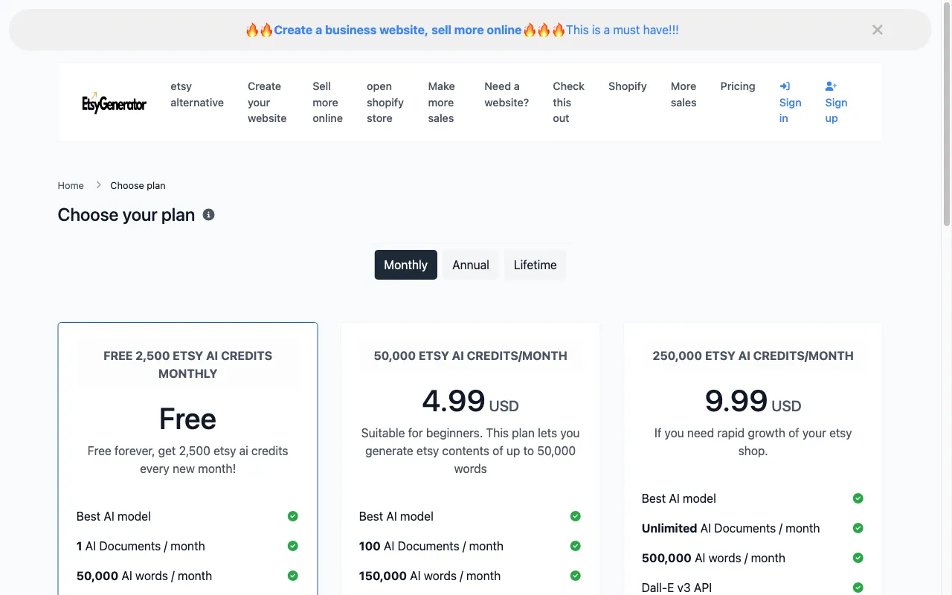This screenshot has height=595, width=952.
Task: Click the Sign in arrow icon
Action: click(x=784, y=86)
